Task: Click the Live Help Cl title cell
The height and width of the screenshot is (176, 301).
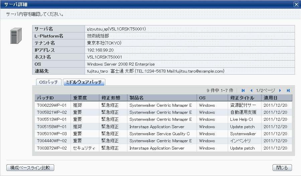Action: pyautogui.click(x=241, y=119)
